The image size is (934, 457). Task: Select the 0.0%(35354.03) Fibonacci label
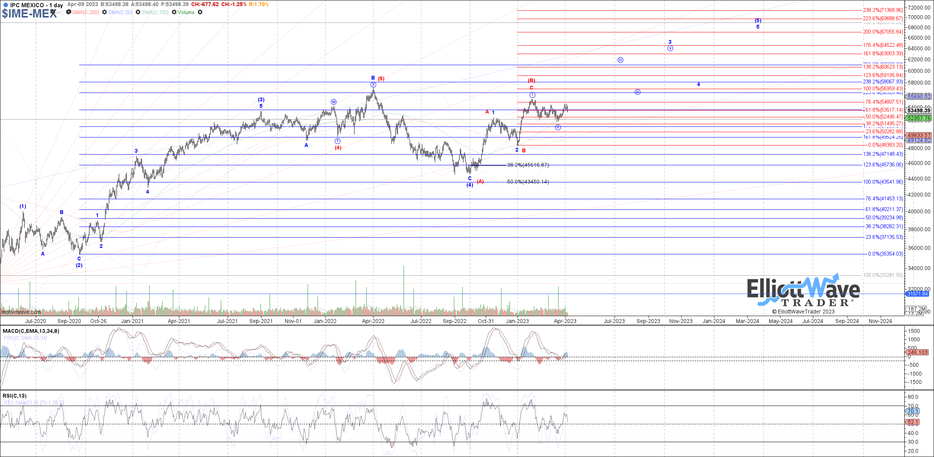tap(885, 254)
